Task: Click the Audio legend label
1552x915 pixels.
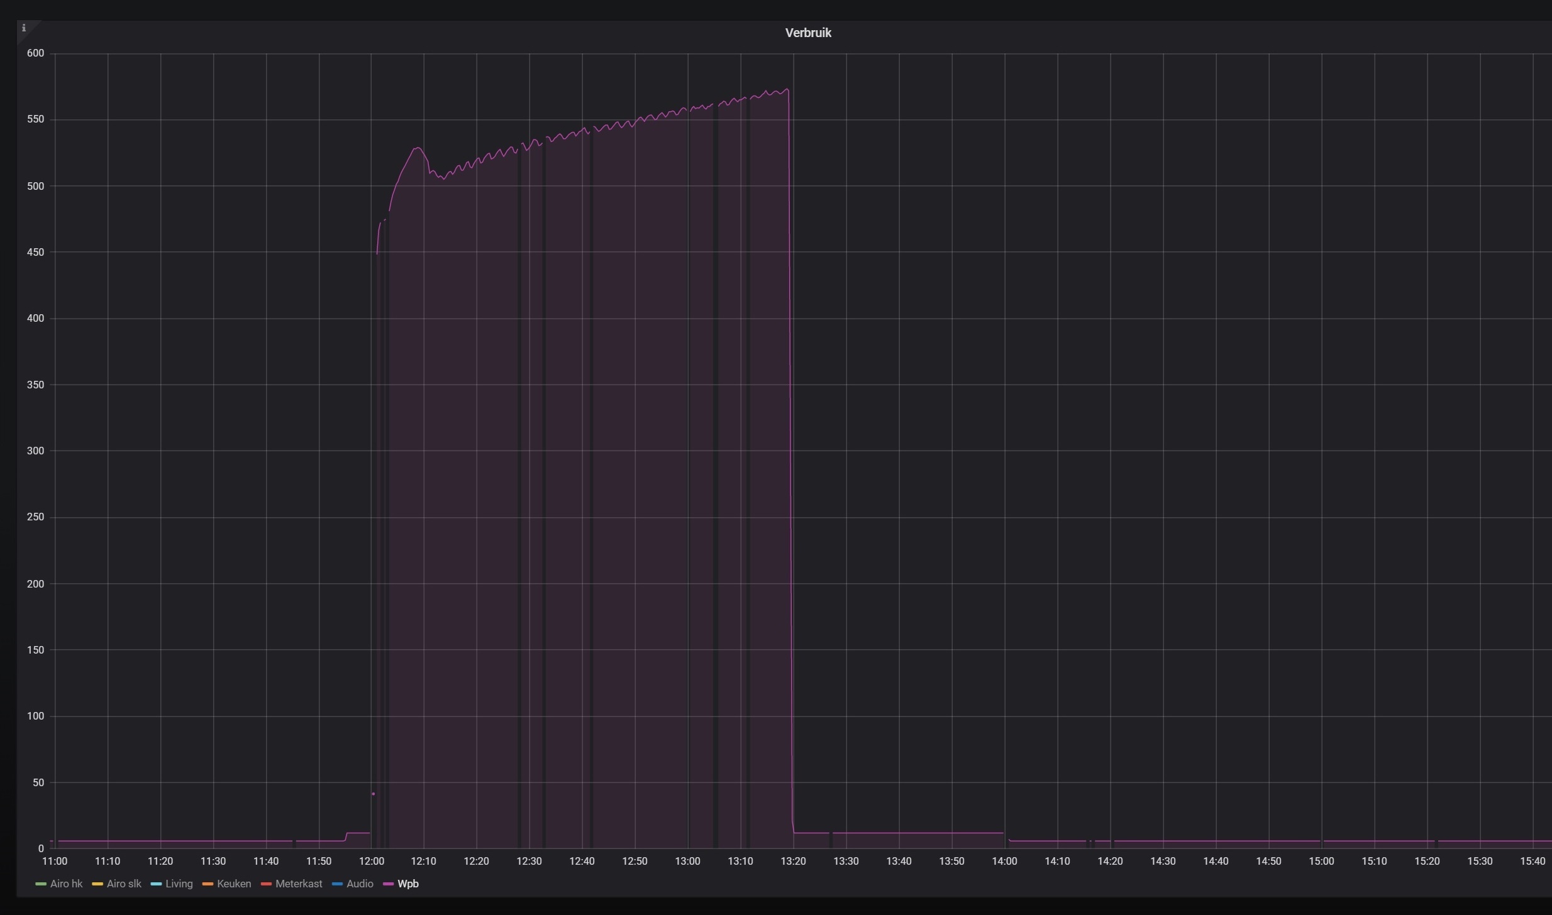Action: point(360,884)
